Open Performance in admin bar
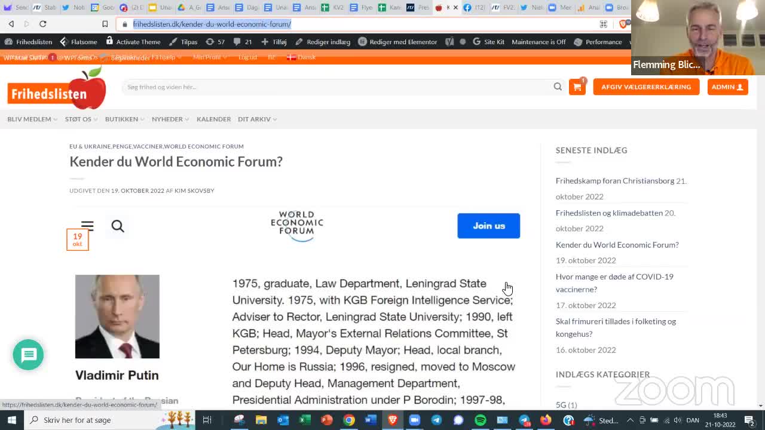 click(x=598, y=42)
